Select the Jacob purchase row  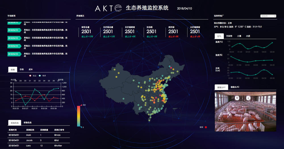point(39,140)
